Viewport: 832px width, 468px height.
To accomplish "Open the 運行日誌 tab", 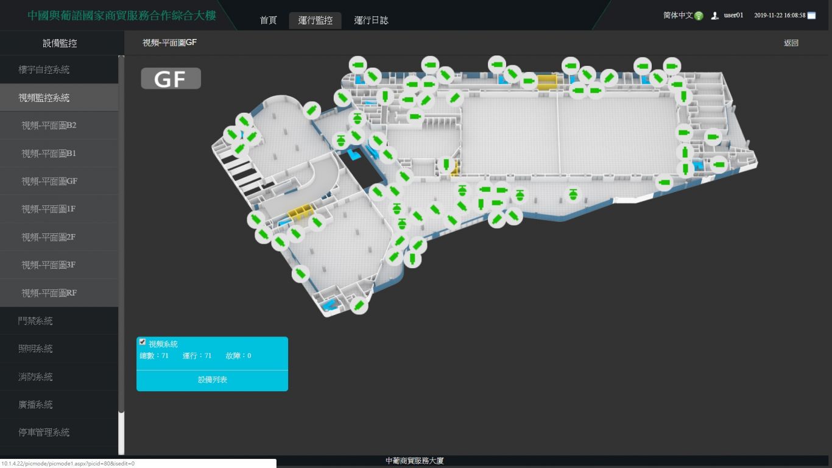I will point(372,20).
